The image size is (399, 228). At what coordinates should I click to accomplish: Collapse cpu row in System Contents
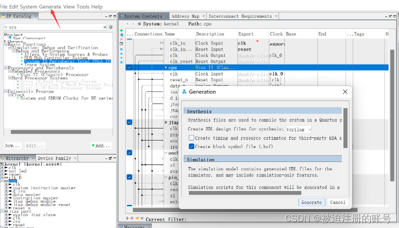coord(166,67)
